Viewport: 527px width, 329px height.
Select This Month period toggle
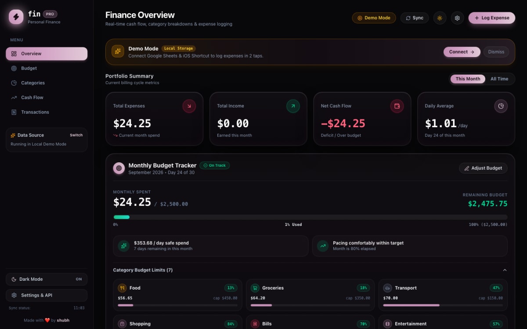pos(468,79)
